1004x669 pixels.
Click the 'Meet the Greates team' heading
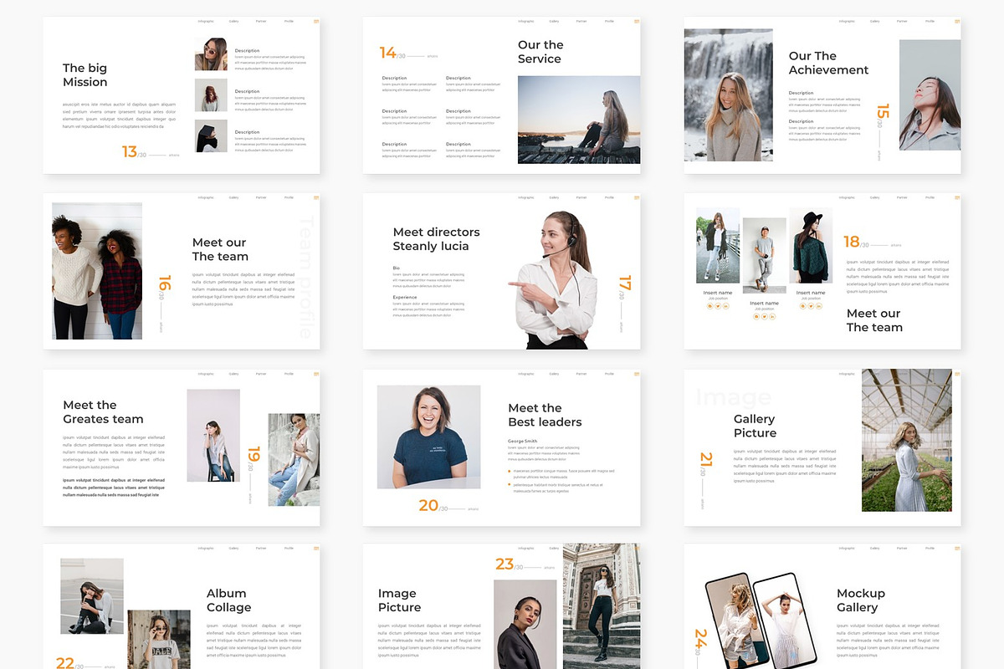(x=103, y=412)
